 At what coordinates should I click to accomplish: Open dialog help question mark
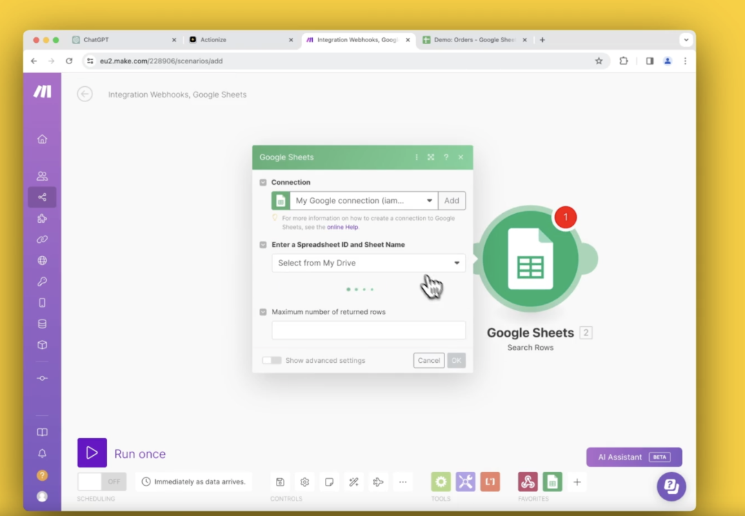pyautogui.click(x=446, y=157)
